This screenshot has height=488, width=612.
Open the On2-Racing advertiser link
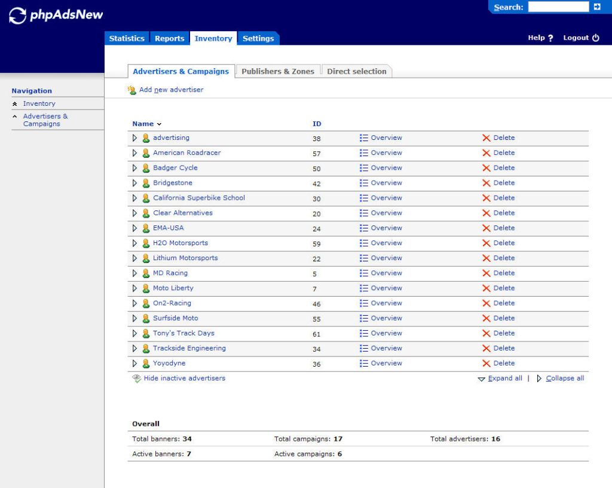click(172, 303)
